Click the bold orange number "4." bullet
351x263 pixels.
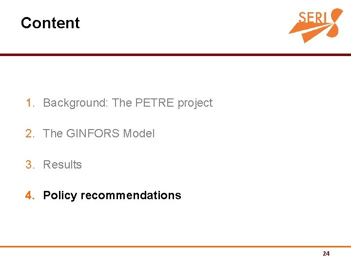(x=30, y=195)
